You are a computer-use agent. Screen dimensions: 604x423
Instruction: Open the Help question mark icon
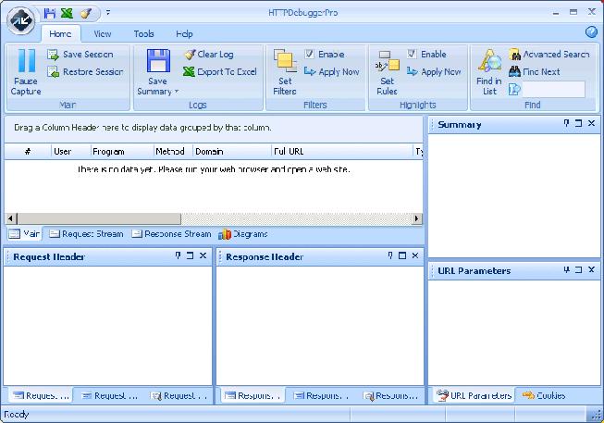coord(591,32)
